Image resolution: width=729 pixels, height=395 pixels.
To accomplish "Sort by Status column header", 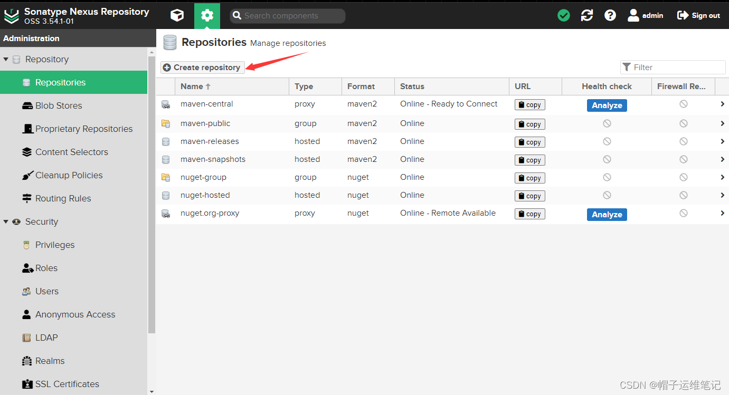I will [451, 86].
